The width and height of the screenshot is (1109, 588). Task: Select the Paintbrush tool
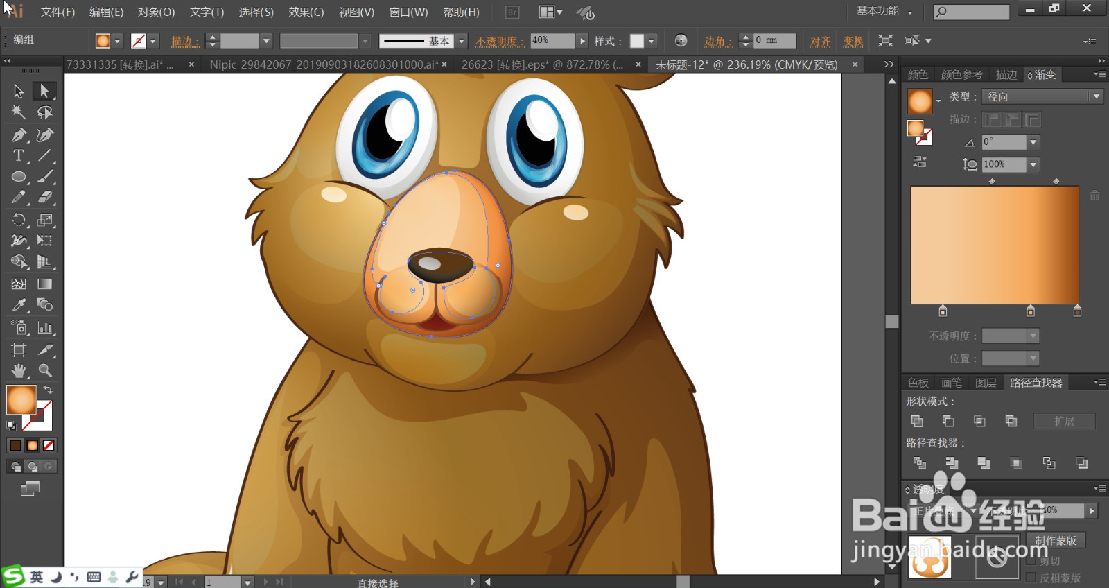pyautogui.click(x=44, y=177)
